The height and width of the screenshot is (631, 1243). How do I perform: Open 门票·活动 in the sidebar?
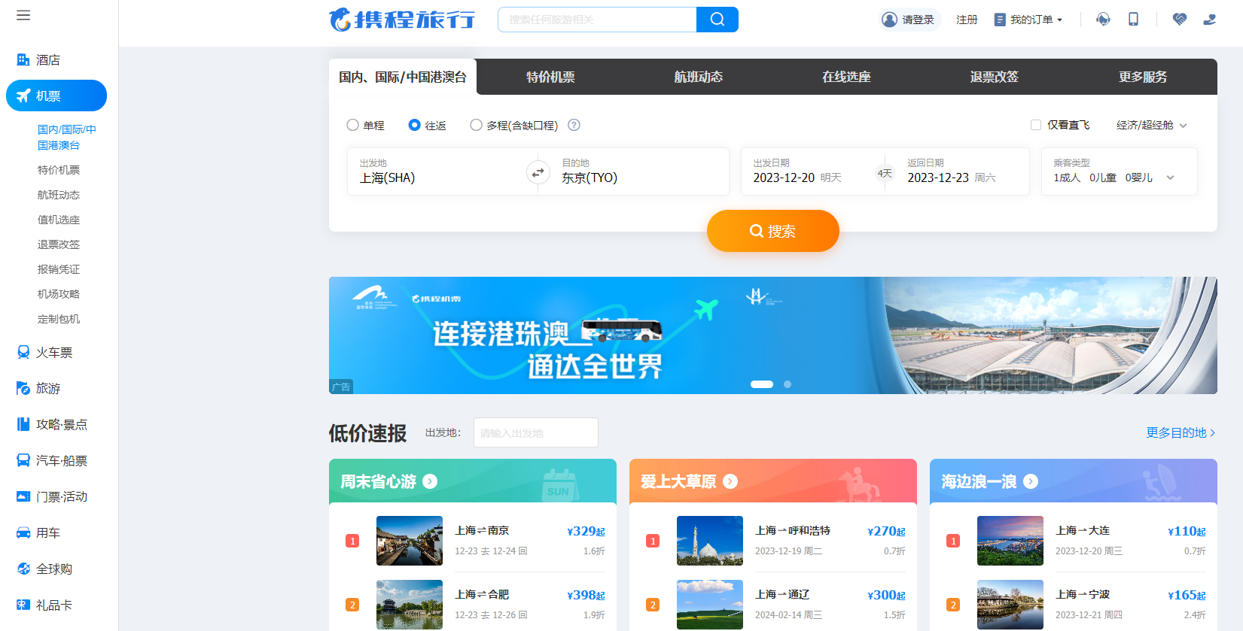pos(56,497)
